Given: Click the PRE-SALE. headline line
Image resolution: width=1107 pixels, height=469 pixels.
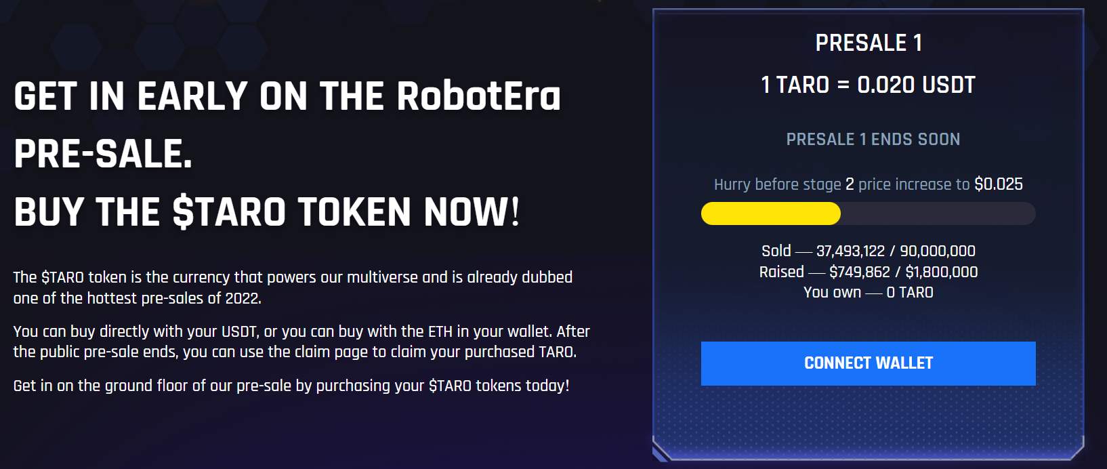Looking at the screenshot, I should 103,154.
